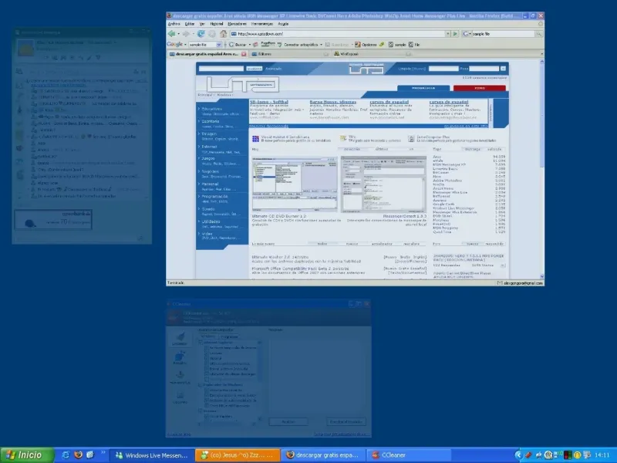The image size is (617, 463).
Task: Switch to the WinExposé tab
Action: point(371,54)
